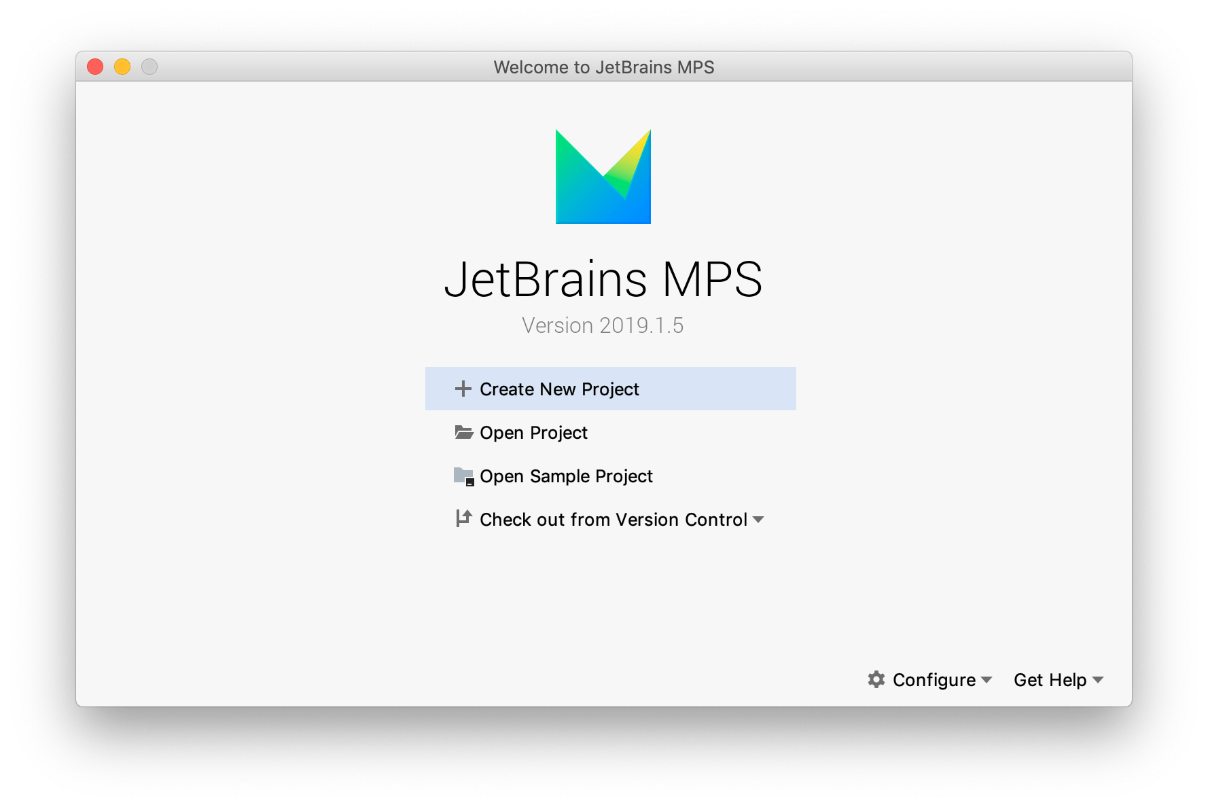Launch Open Sample Project
This screenshot has width=1208, height=807.
coord(566,476)
